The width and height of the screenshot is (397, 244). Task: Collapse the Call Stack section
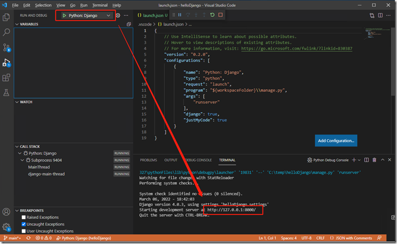pyautogui.click(x=17, y=147)
